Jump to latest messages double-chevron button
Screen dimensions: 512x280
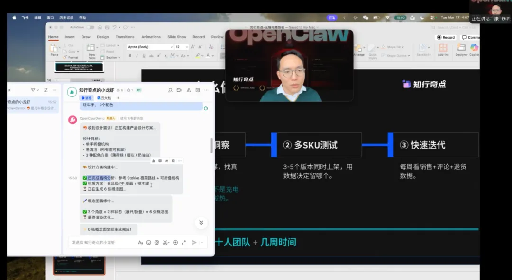[x=201, y=223]
